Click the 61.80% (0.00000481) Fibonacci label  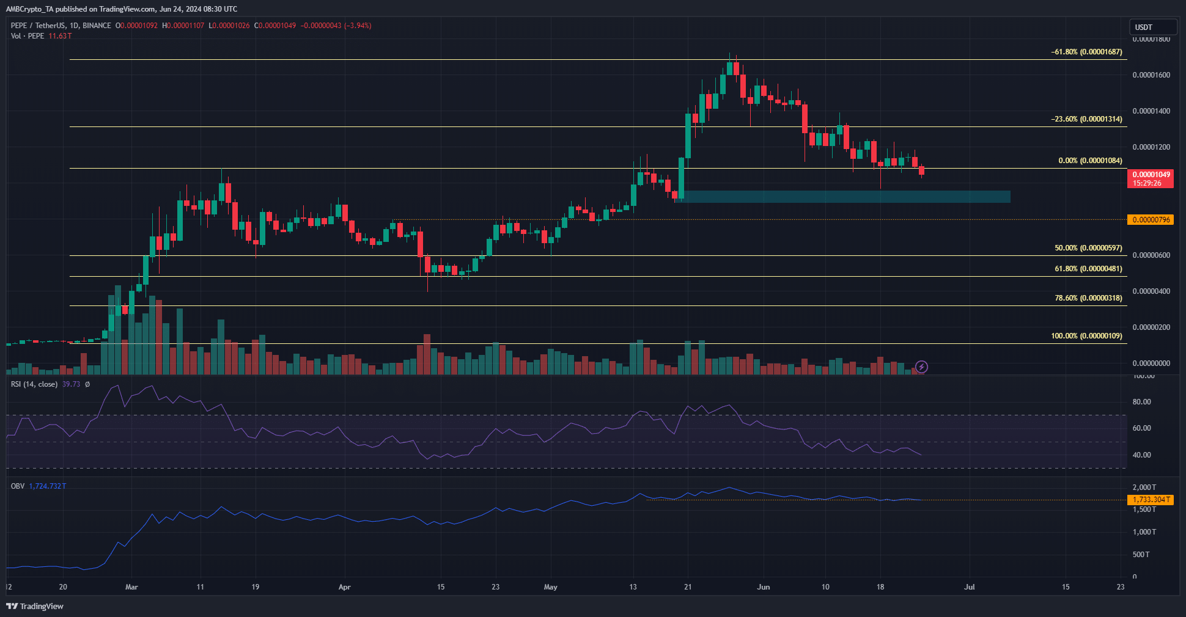(1088, 269)
